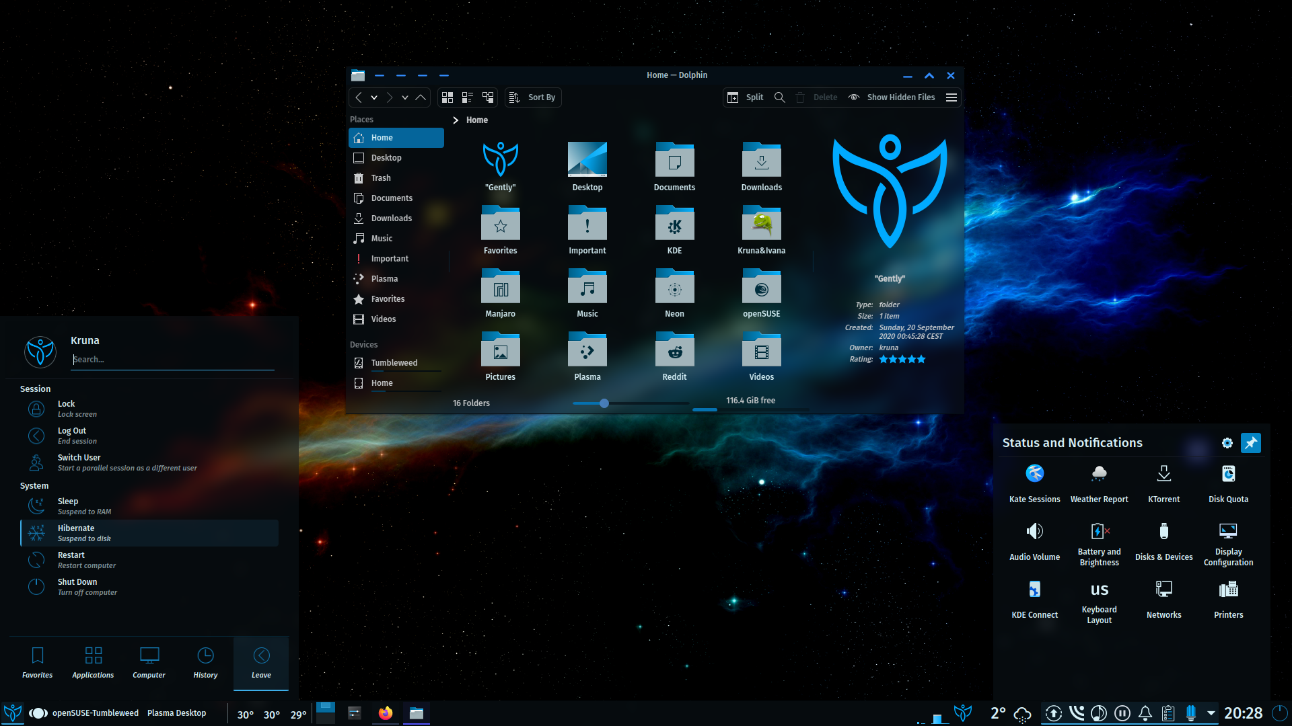Switch to launcher Favorites tab
This screenshot has width=1292, height=726.
tap(38, 663)
